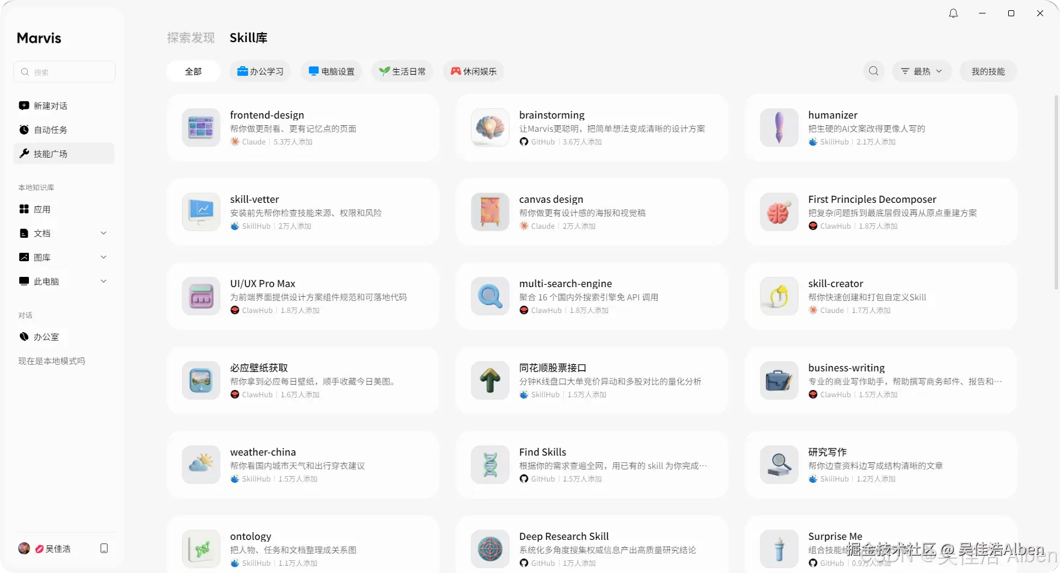Open the business-writing briefcase icon

779,380
